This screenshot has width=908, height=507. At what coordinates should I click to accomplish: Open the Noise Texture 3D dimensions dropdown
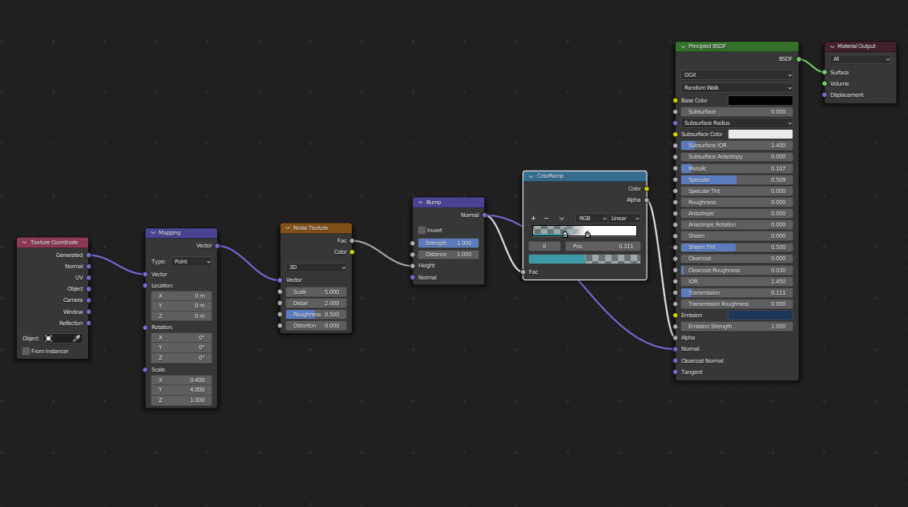tap(317, 268)
